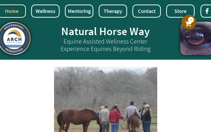Open the shopping cart icon
Image resolution: width=211 pixels, height=132 pixels.
click(189, 22)
